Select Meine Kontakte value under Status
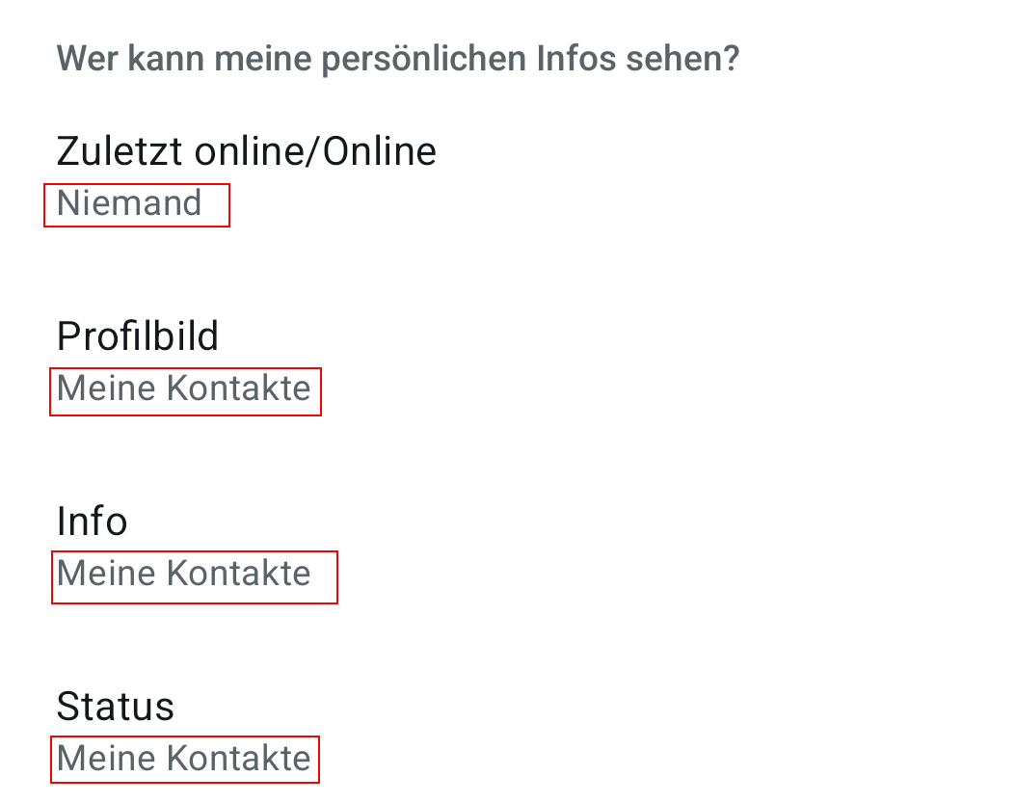The image size is (1016, 803). point(184,759)
